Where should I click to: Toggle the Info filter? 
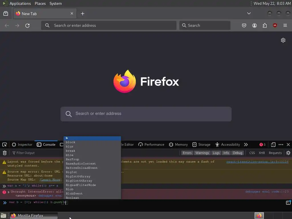(226, 153)
